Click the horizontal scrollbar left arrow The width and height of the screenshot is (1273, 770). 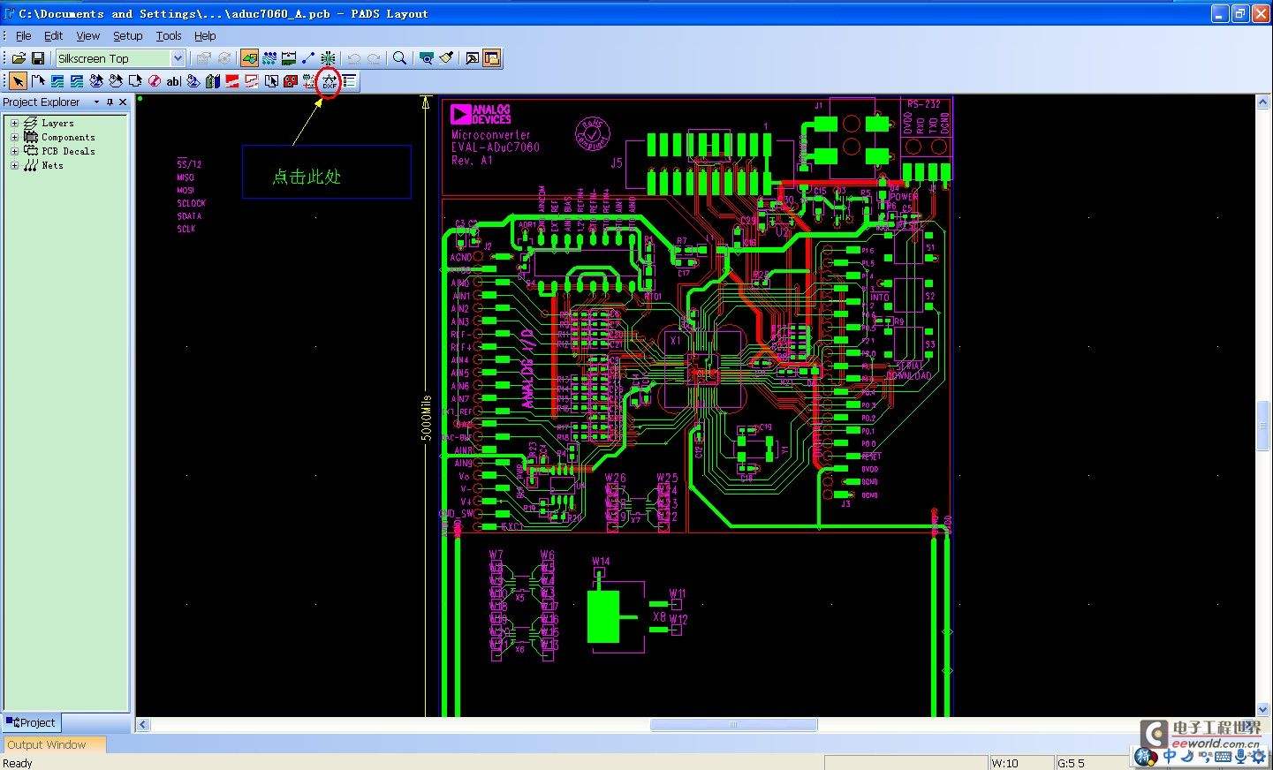[x=143, y=725]
